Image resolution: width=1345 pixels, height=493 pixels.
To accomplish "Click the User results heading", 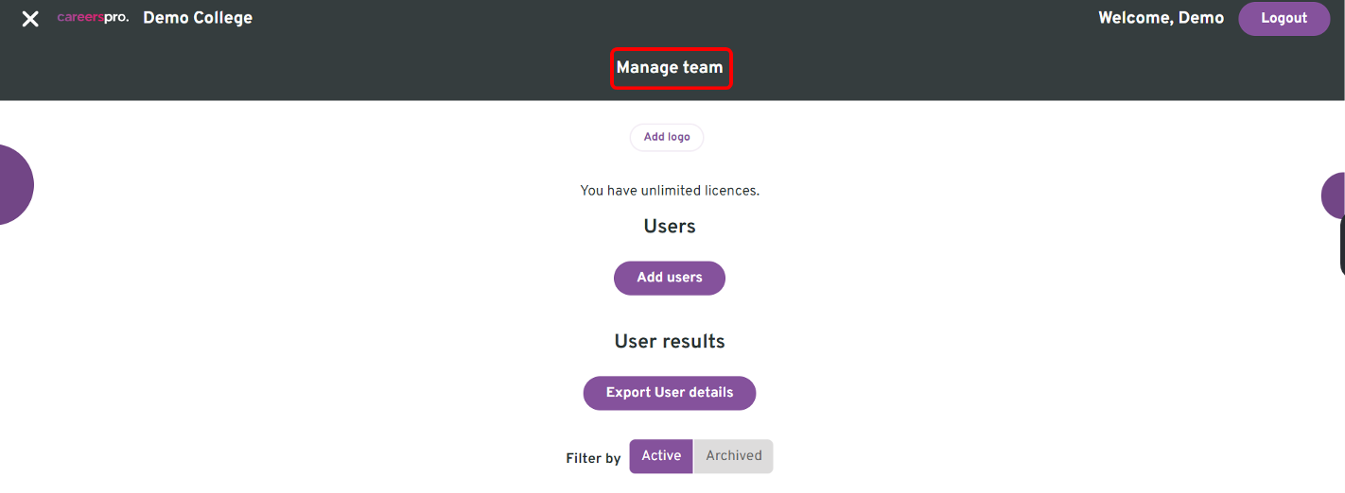I will click(670, 342).
